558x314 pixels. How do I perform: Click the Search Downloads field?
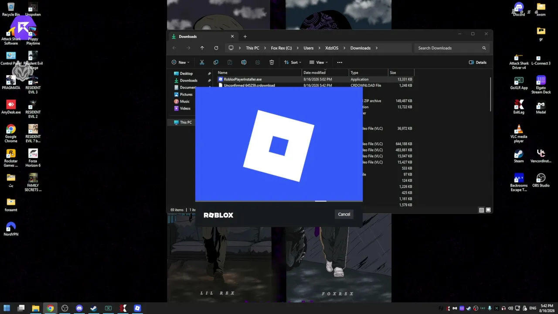click(x=452, y=48)
